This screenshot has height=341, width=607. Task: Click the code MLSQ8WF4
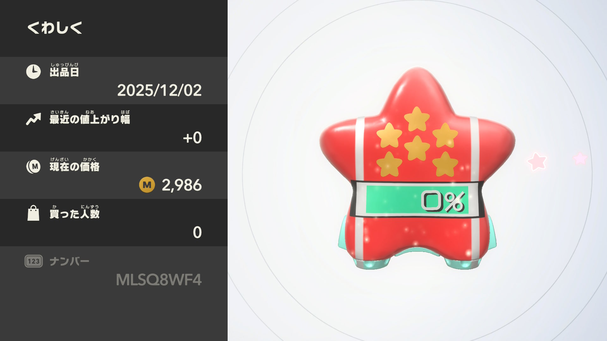159,280
